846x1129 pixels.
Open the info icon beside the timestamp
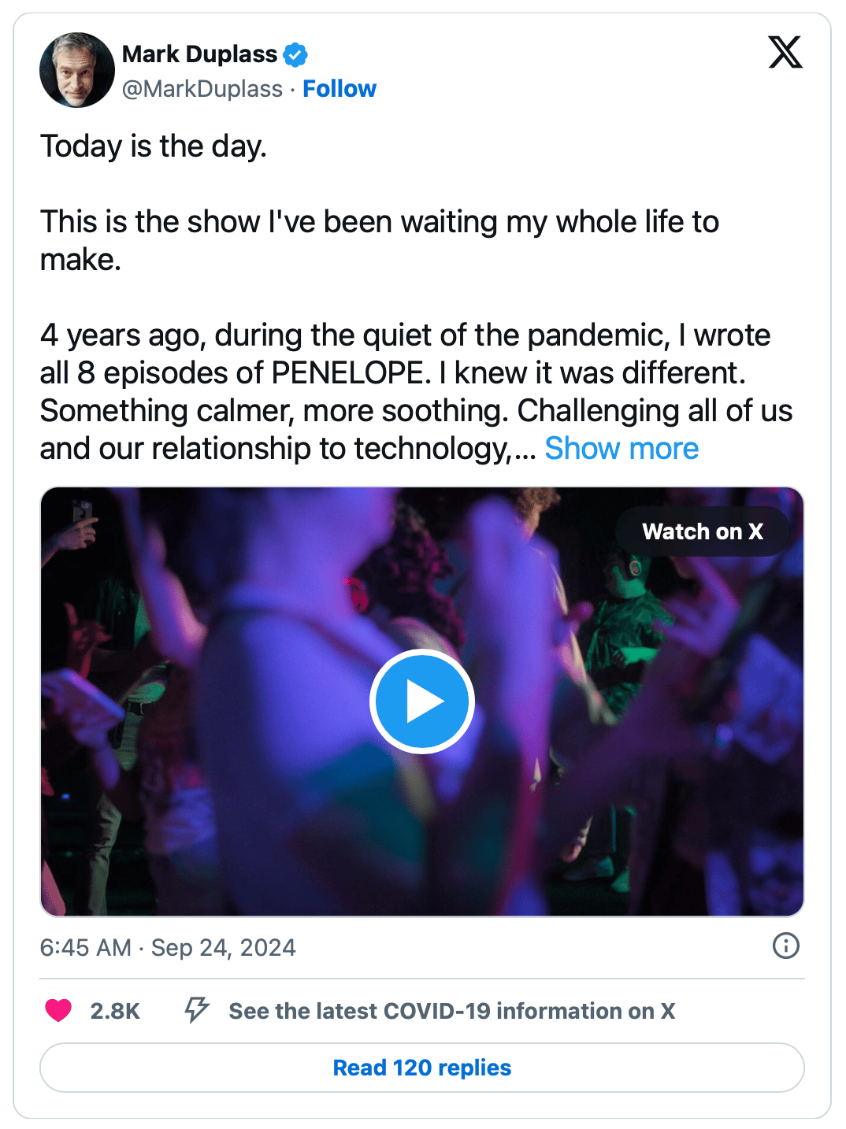[785, 946]
